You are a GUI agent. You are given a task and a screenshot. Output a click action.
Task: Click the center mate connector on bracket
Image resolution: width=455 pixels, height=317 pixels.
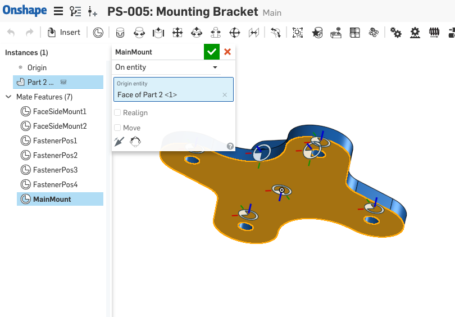click(x=282, y=190)
